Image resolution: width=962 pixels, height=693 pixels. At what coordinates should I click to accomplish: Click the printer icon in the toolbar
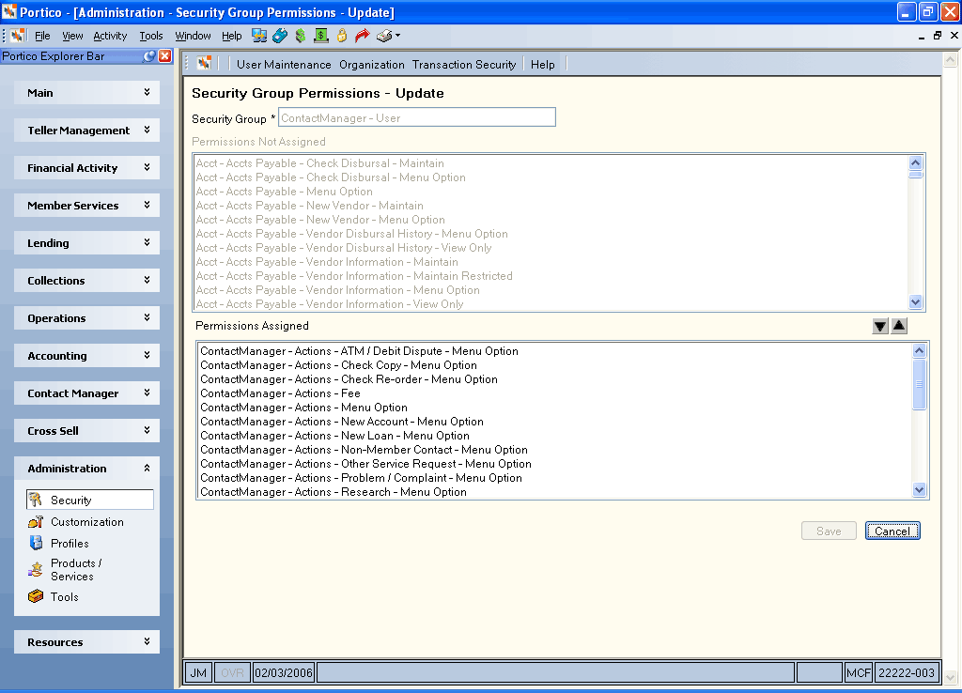384,36
